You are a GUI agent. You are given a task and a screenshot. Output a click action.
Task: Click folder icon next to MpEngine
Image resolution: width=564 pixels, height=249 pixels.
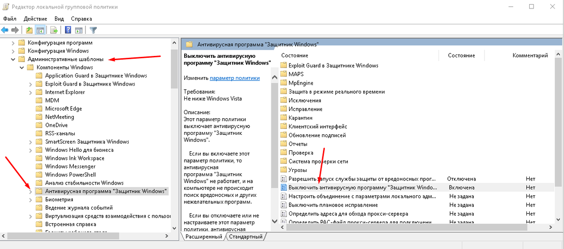(x=283, y=83)
